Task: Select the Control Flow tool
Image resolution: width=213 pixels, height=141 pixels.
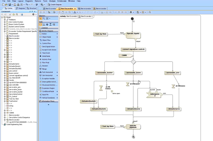Action: click(x=46, y=43)
